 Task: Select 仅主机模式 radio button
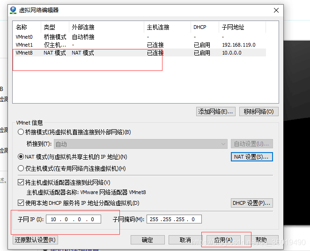click(21, 168)
